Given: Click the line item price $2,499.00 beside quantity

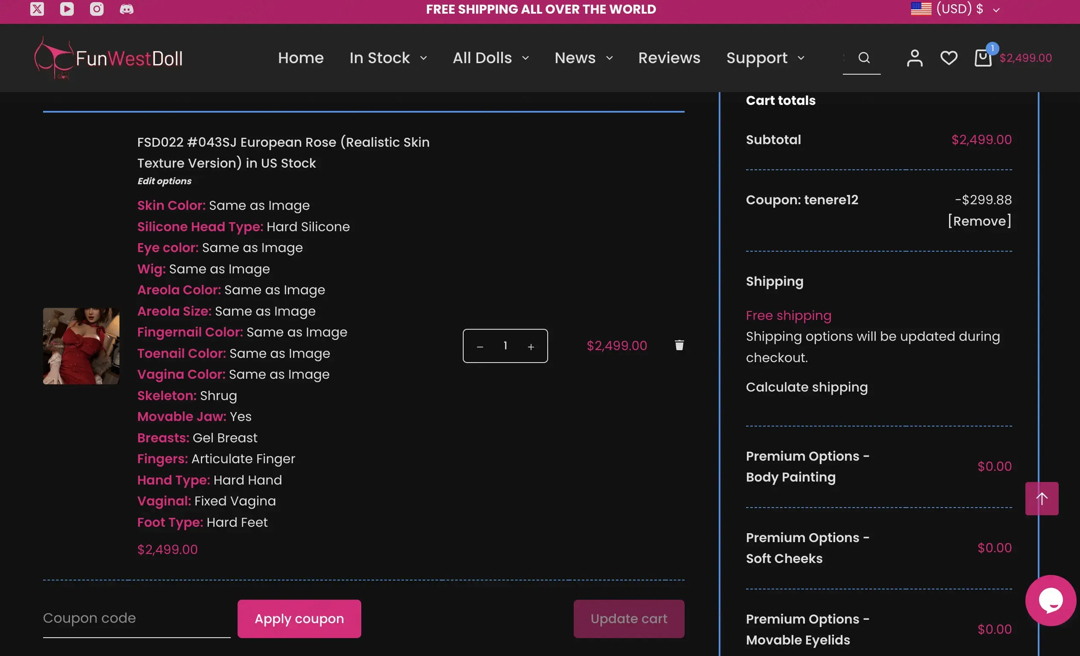Looking at the screenshot, I should pyautogui.click(x=617, y=346).
